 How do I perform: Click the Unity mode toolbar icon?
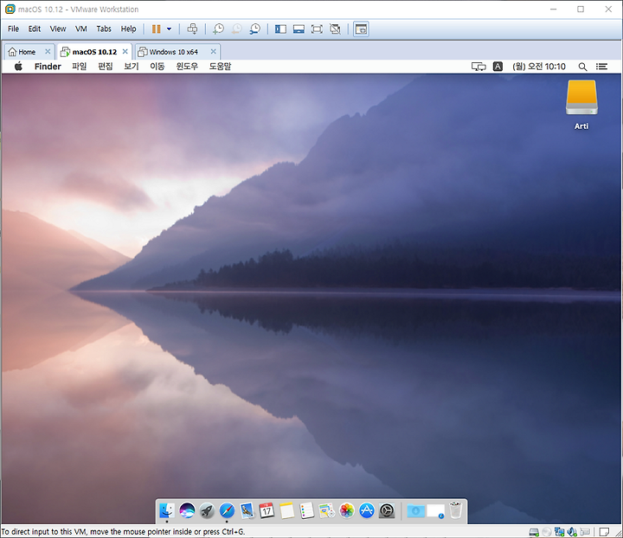tap(336, 29)
